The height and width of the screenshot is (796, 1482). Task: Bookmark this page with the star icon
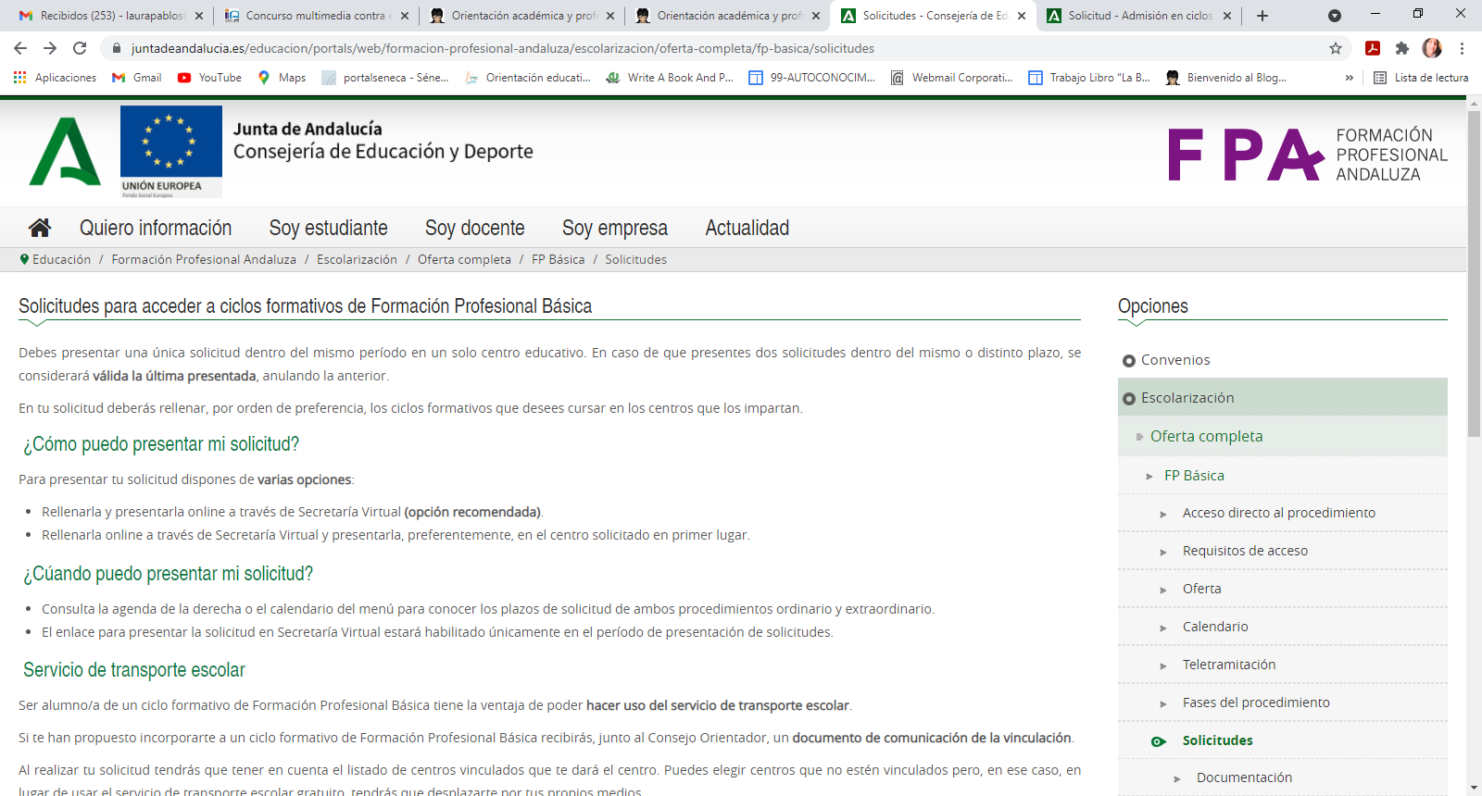[x=1336, y=48]
